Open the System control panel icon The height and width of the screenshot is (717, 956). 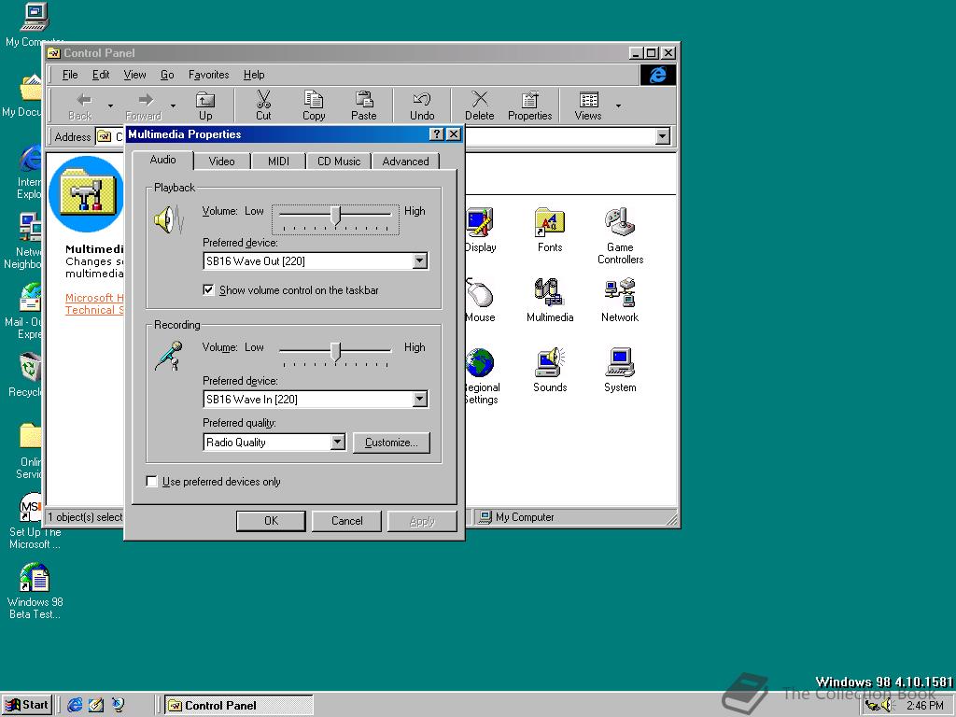(620, 364)
